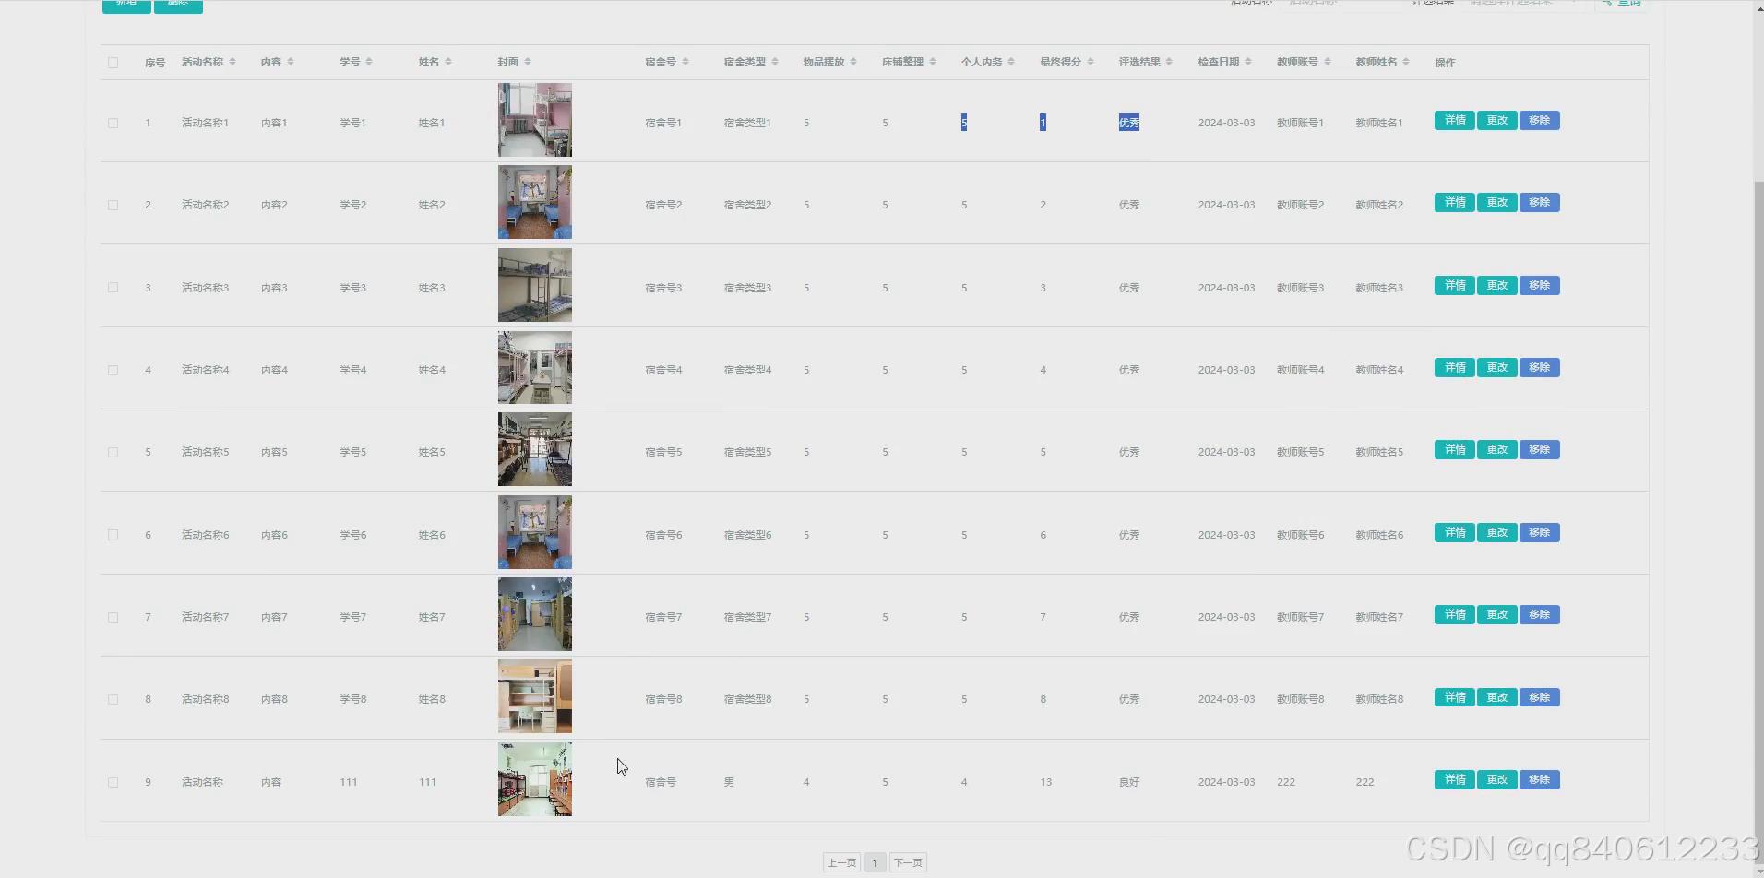Open cover image of row 活动名称5

coord(535,449)
